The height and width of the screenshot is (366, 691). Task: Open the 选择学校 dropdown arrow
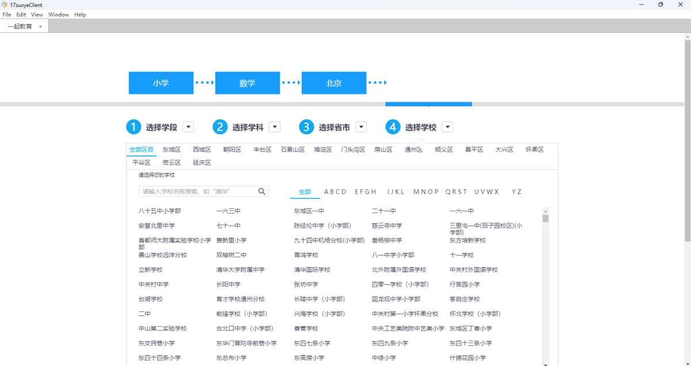(x=447, y=127)
